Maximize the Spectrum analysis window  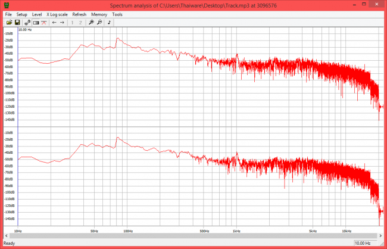[x=364, y=4]
